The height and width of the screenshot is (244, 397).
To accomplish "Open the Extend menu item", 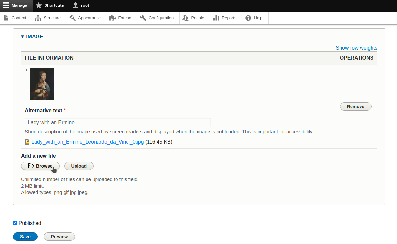I will [x=122, y=18].
